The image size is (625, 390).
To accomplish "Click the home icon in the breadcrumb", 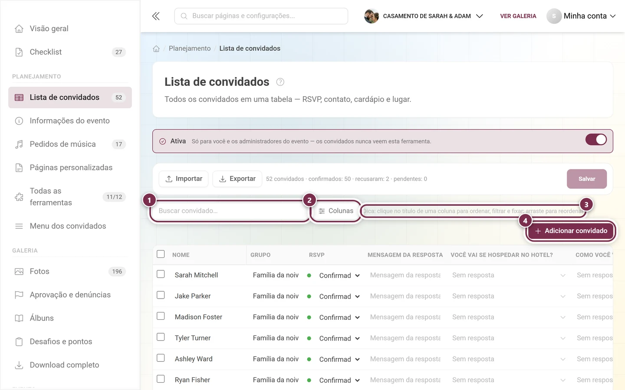I will pyautogui.click(x=156, y=49).
